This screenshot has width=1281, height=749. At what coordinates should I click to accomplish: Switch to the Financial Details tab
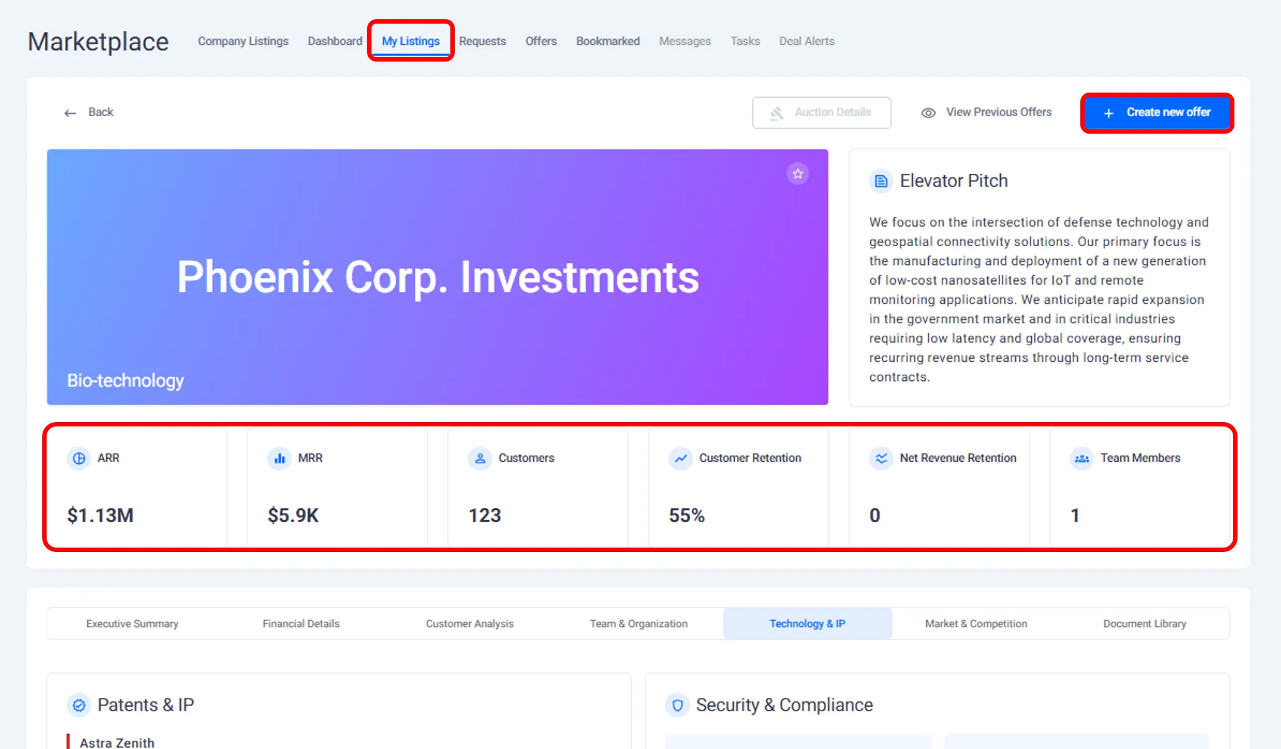301,623
